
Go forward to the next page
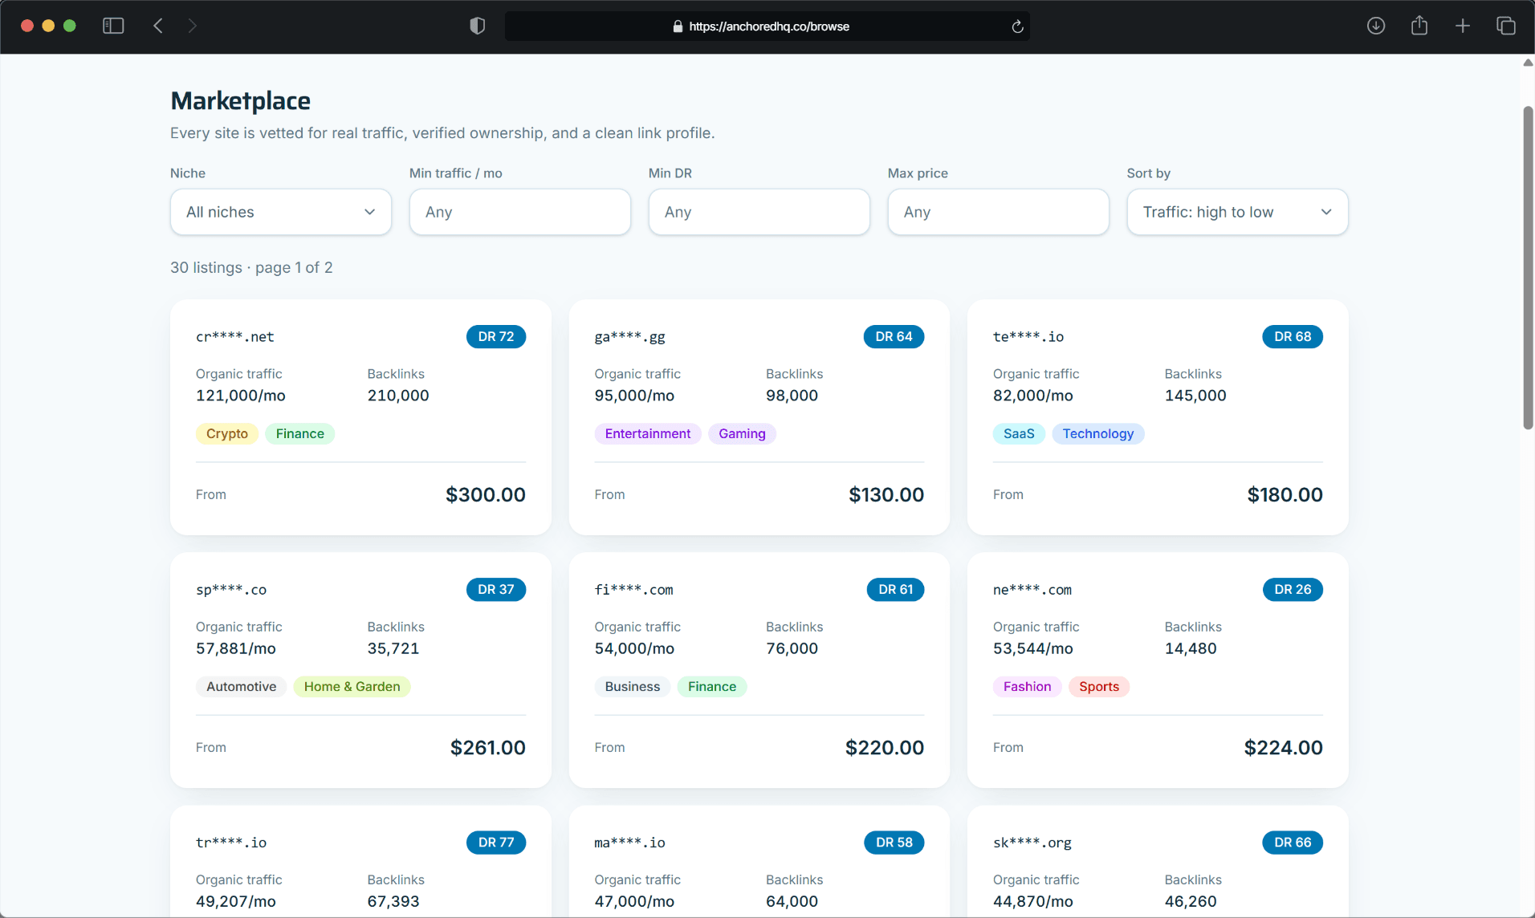[x=192, y=26]
